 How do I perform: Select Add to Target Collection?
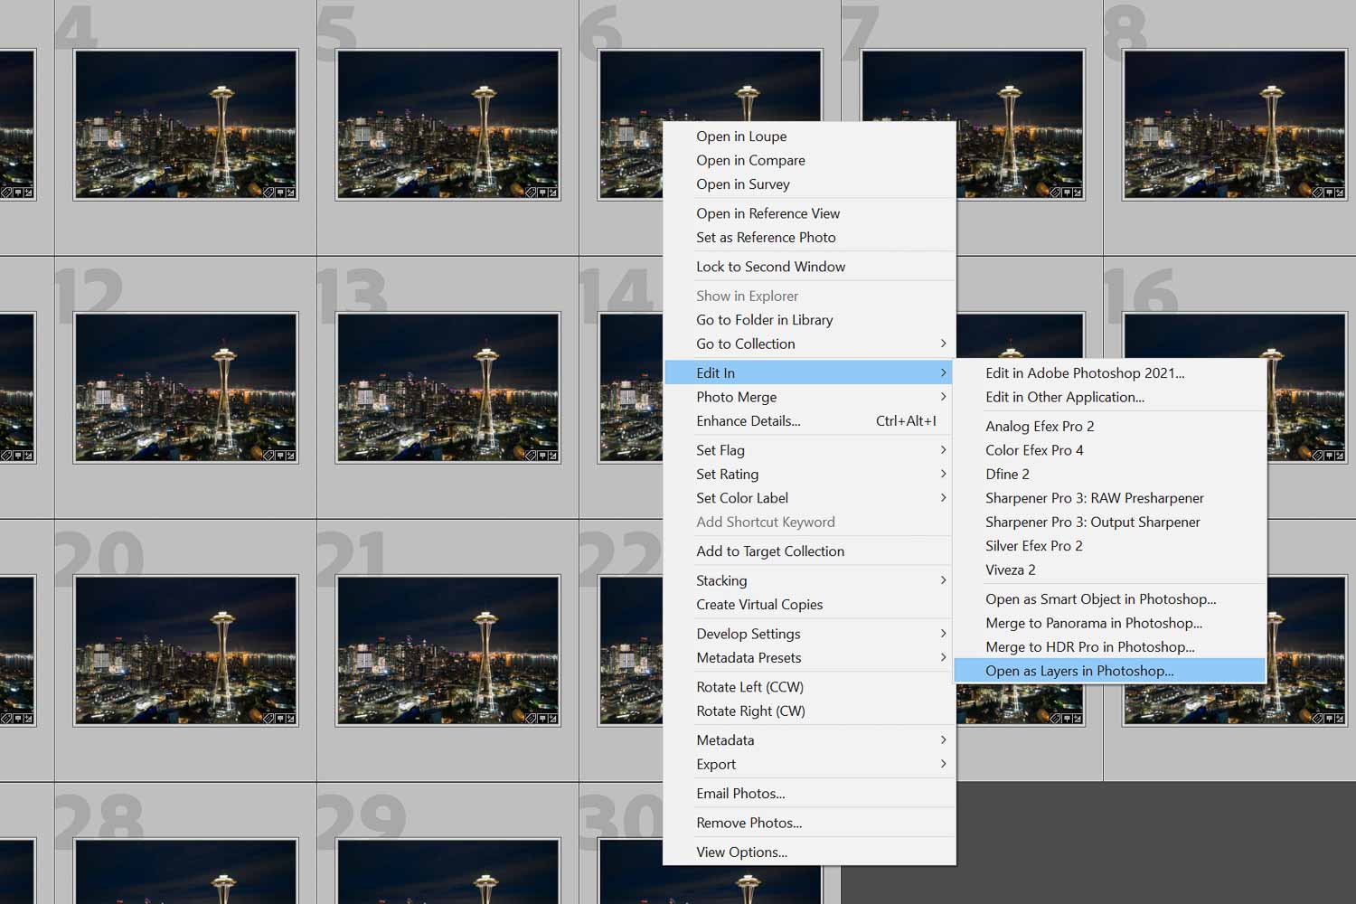tap(809, 551)
